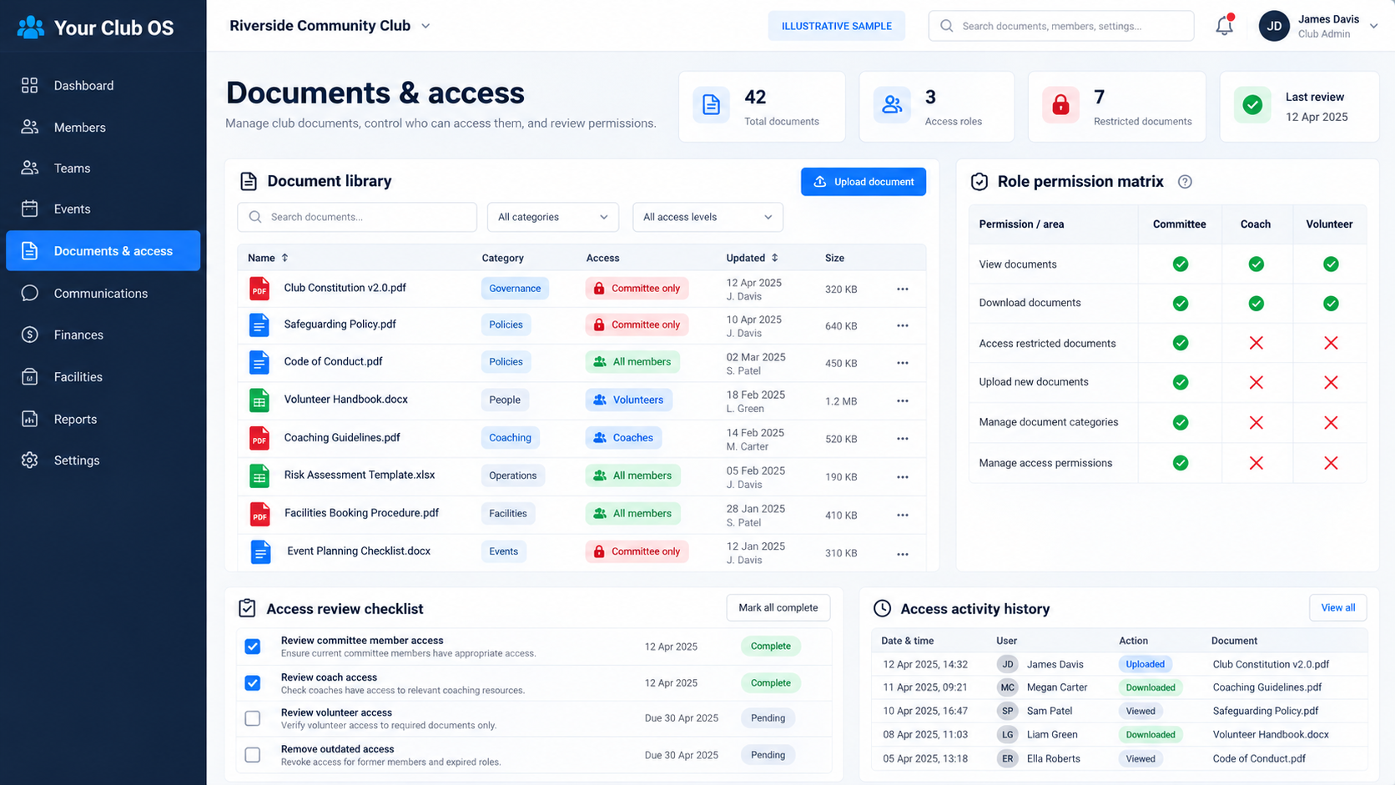Focus the top search documents, members, settings box
The width and height of the screenshot is (1395, 785).
[x=1060, y=26]
